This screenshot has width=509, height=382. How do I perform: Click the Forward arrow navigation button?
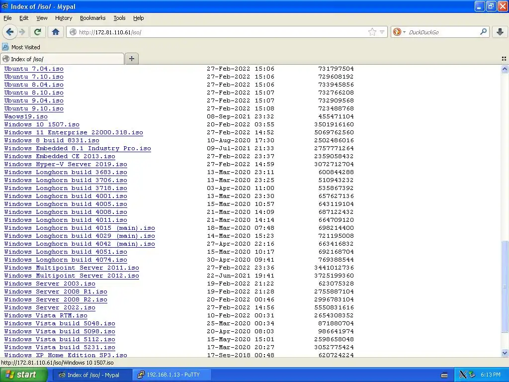(22, 32)
